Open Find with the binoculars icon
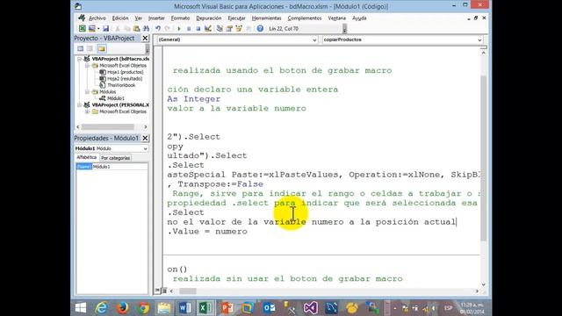The width and height of the screenshot is (562, 316). click(x=146, y=29)
